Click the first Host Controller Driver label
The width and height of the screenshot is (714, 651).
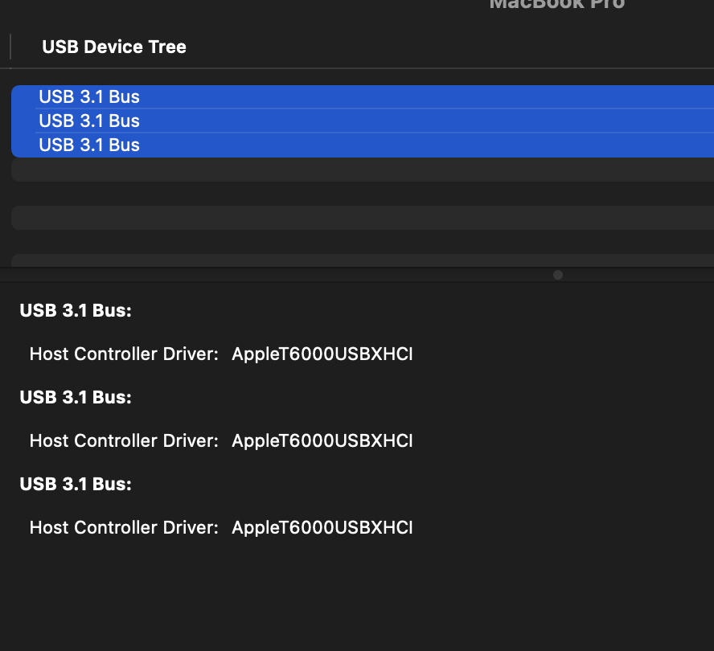coord(124,354)
